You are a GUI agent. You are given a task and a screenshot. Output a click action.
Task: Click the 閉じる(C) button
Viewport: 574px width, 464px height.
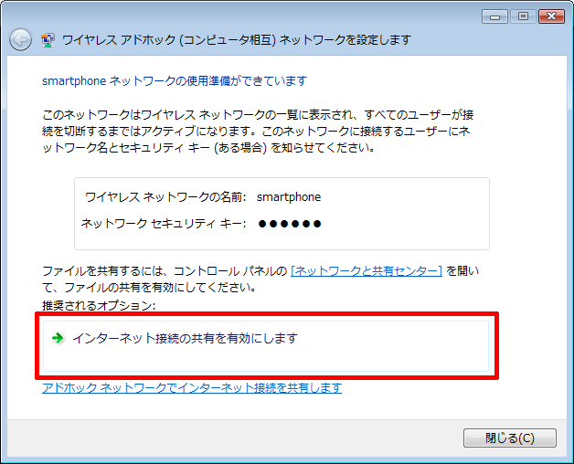point(510,438)
